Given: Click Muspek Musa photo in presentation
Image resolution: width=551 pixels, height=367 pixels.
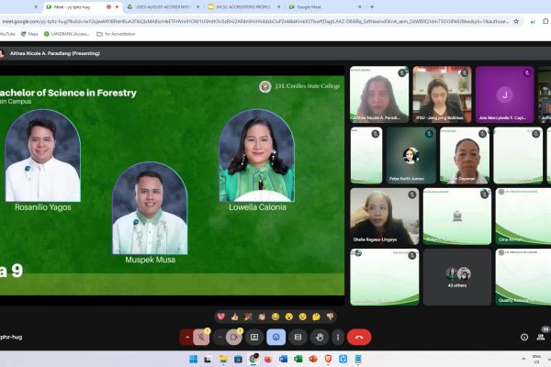Looking at the screenshot, I should [150, 208].
